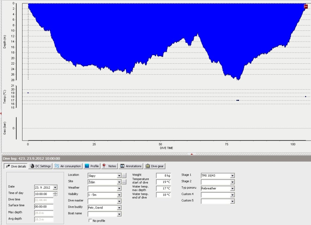
Task: Click the temperature point at dive end
Action: (x=305, y=96)
